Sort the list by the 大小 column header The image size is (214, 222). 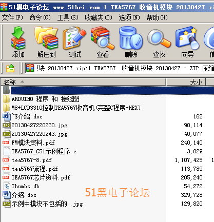point(186,82)
